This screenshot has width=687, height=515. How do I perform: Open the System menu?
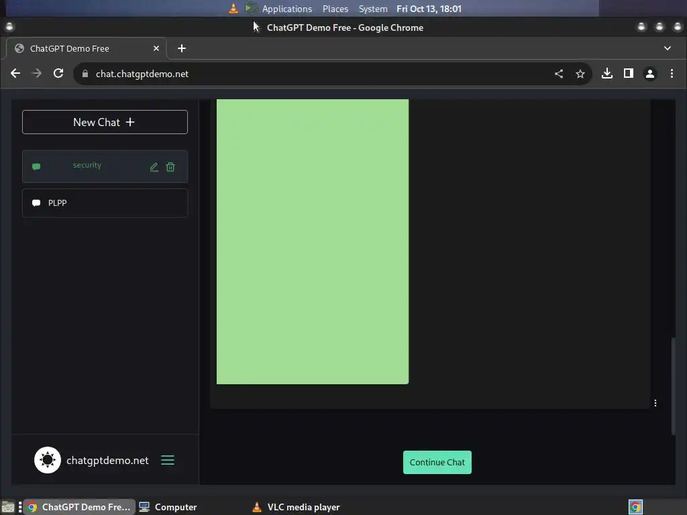pos(373,9)
